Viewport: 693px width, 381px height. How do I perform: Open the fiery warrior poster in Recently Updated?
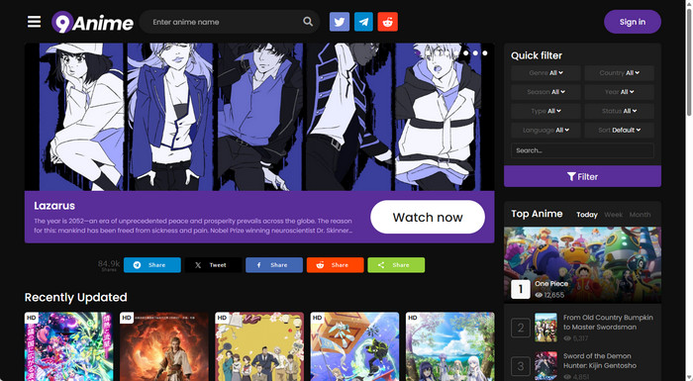click(164, 346)
